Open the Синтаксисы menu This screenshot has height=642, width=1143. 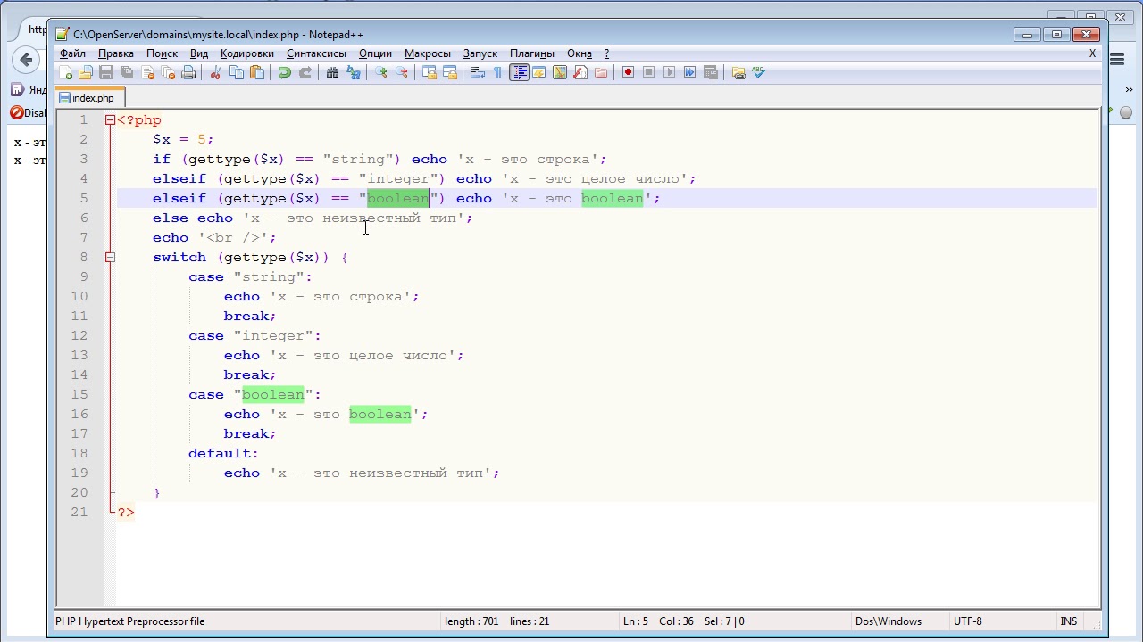tap(316, 53)
